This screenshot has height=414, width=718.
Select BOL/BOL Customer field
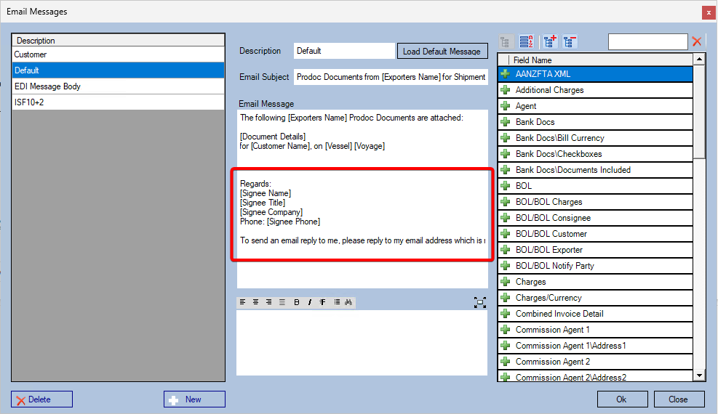click(x=595, y=234)
